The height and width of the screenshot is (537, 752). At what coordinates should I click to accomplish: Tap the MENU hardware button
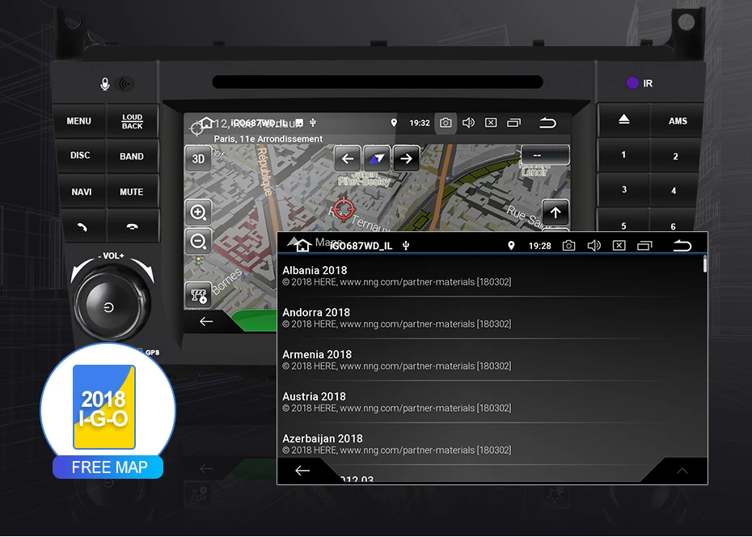click(78, 121)
